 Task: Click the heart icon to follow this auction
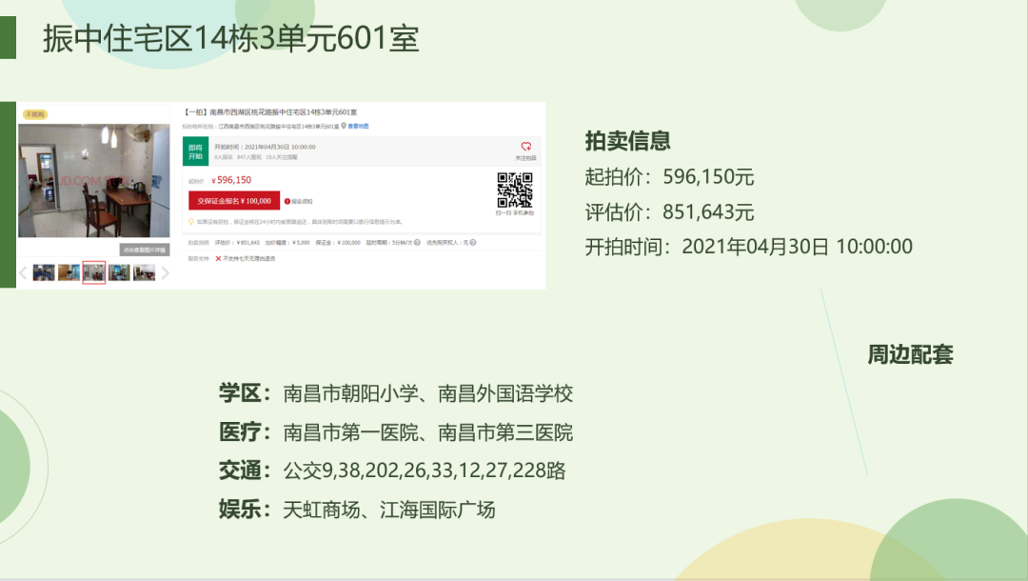coord(525,148)
